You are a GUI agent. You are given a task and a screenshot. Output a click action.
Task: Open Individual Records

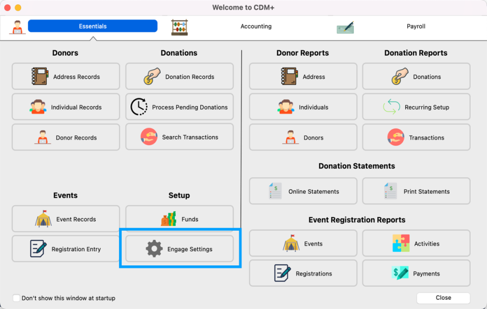65,107
